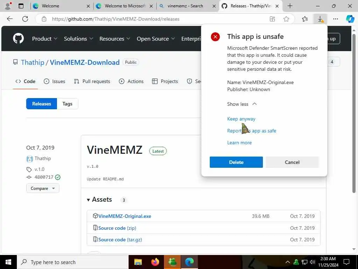The height and width of the screenshot is (269, 358).
Task: Click the Edge profile avatar icon
Action: (8, 6)
